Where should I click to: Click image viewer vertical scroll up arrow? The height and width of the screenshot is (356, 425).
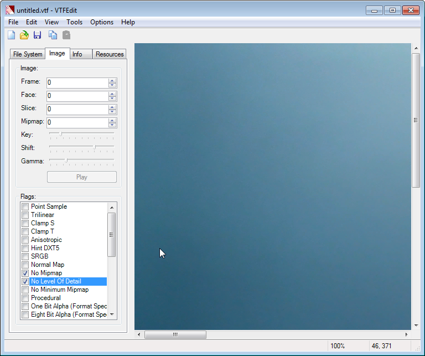(416, 48)
